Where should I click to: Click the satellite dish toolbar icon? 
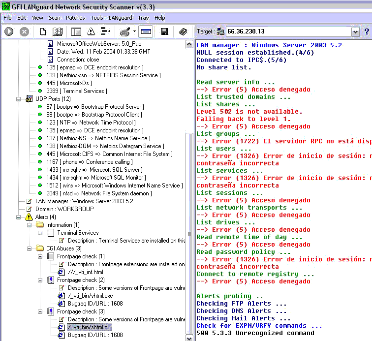[x=125, y=31]
